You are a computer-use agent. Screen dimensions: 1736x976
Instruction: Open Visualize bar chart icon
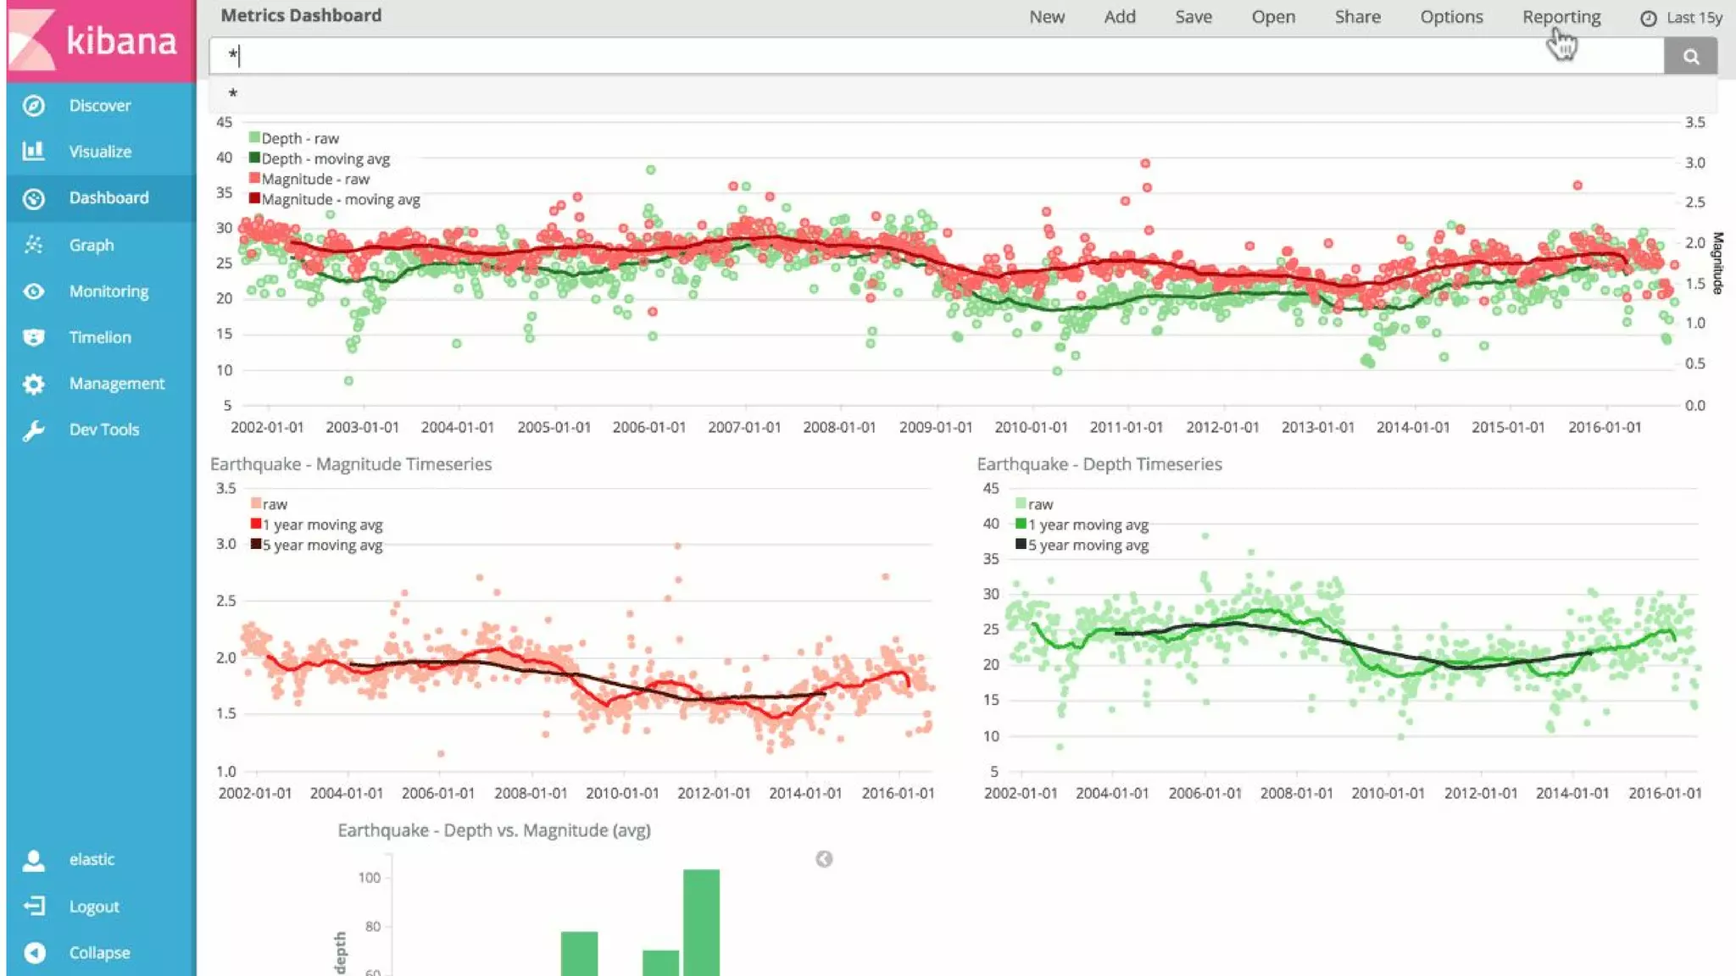pyautogui.click(x=33, y=152)
